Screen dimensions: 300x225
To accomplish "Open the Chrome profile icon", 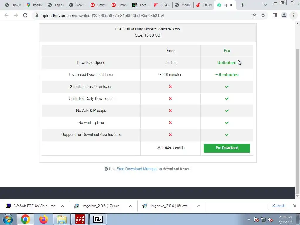I will (284, 15).
